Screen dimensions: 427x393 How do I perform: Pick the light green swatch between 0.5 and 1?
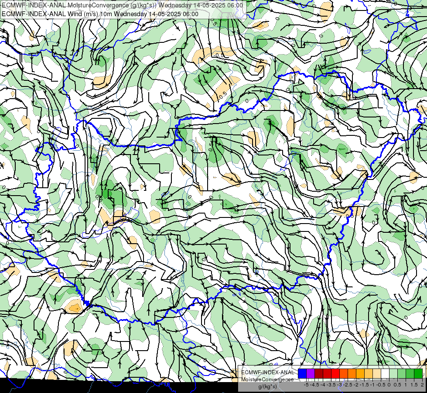402,374
